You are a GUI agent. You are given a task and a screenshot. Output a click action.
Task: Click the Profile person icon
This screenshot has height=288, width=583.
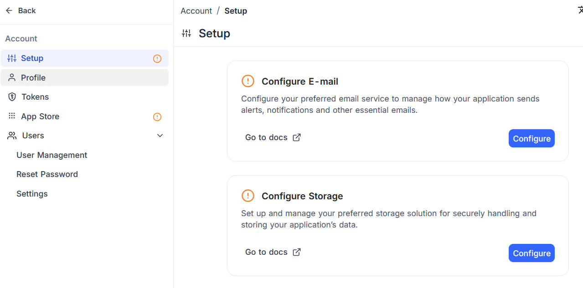tap(12, 78)
